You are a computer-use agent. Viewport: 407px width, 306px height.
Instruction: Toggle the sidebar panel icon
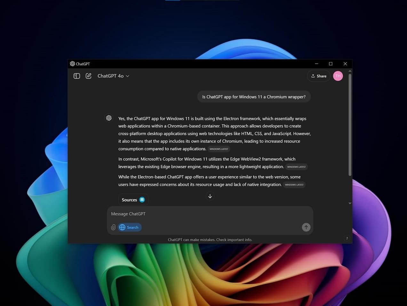(x=77, y=76)
